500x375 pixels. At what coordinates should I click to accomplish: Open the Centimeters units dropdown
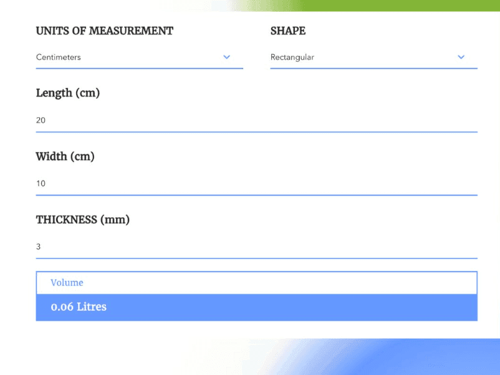125,57
